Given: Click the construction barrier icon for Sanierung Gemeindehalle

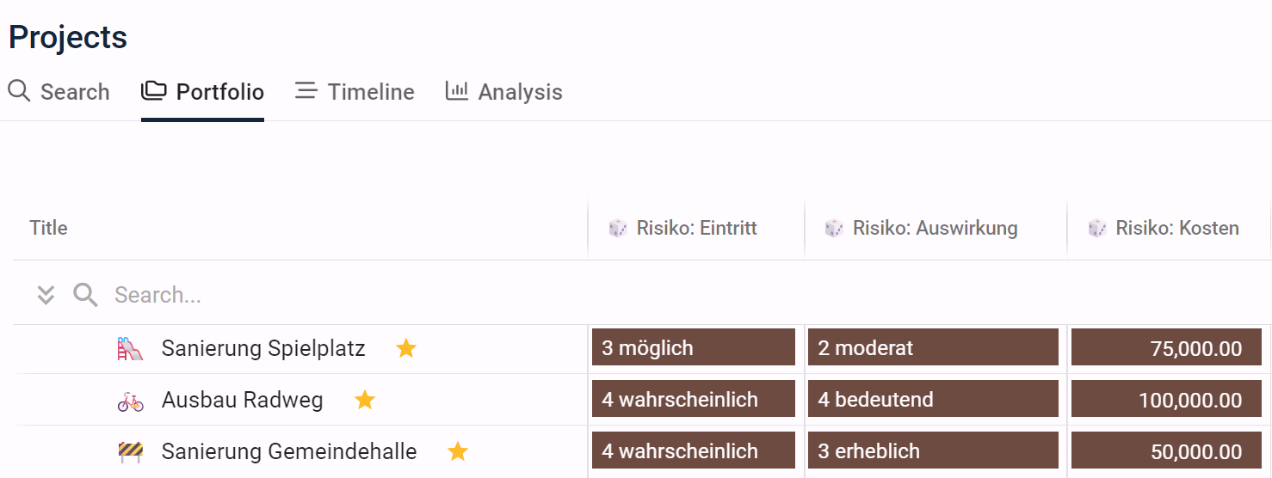Looking at the screenshot, I should click(131, 452).
